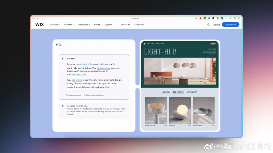Click the 'STONE LAMP SHADE' product name
Screen dimensions: 273x153
coord(198,125)
